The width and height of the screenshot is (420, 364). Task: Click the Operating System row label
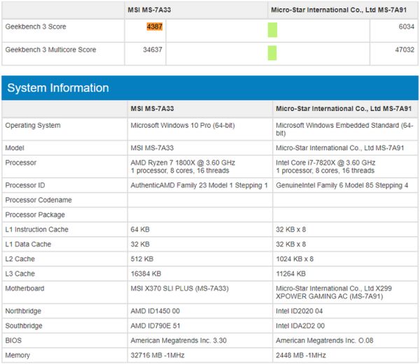(x=33, y=126)
